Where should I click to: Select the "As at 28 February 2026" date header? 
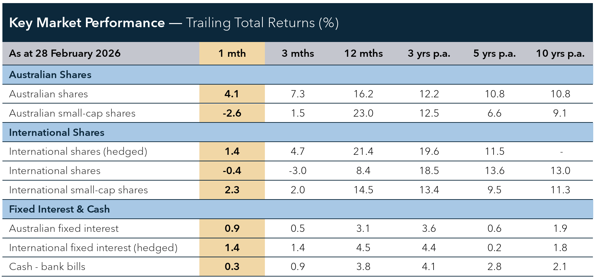[x=65, y=53]
